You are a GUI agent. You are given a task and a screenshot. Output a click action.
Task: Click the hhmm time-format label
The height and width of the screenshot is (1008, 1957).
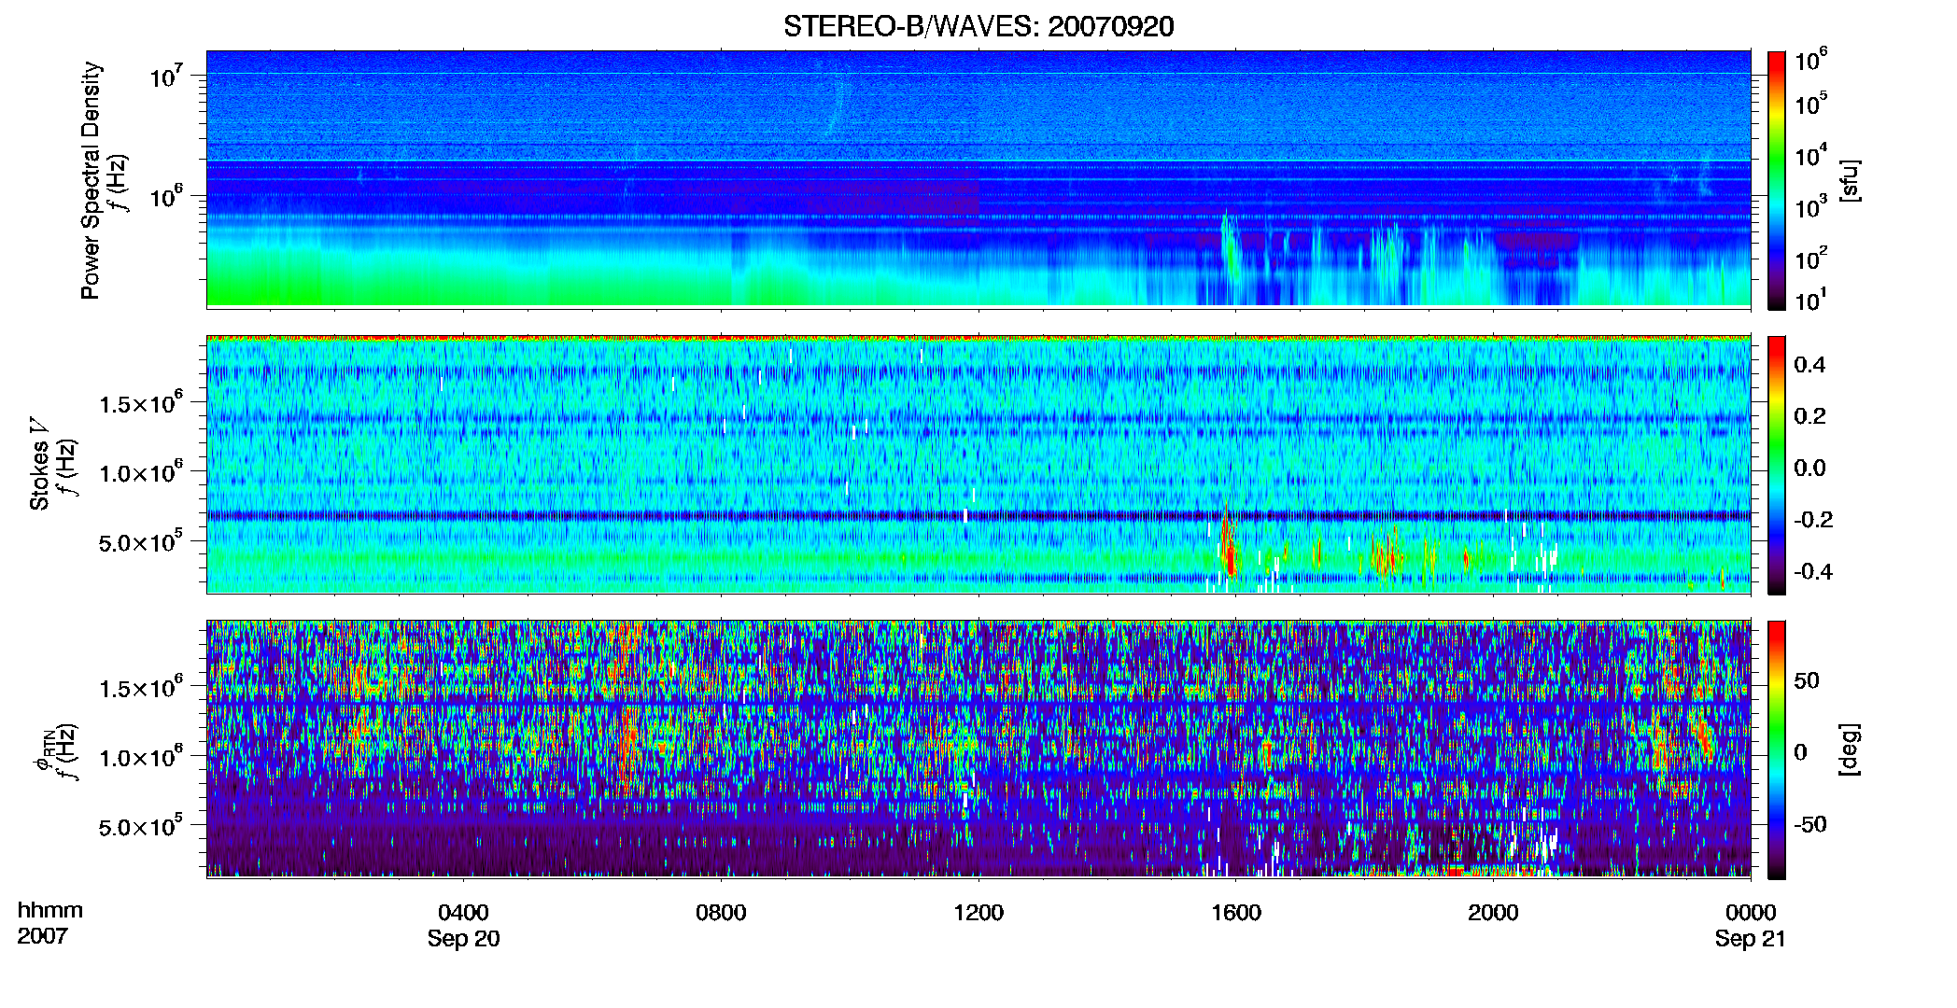[50, 910]
